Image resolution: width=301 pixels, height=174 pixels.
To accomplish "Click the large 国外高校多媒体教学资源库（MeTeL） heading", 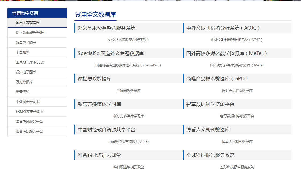I will 227,53.
